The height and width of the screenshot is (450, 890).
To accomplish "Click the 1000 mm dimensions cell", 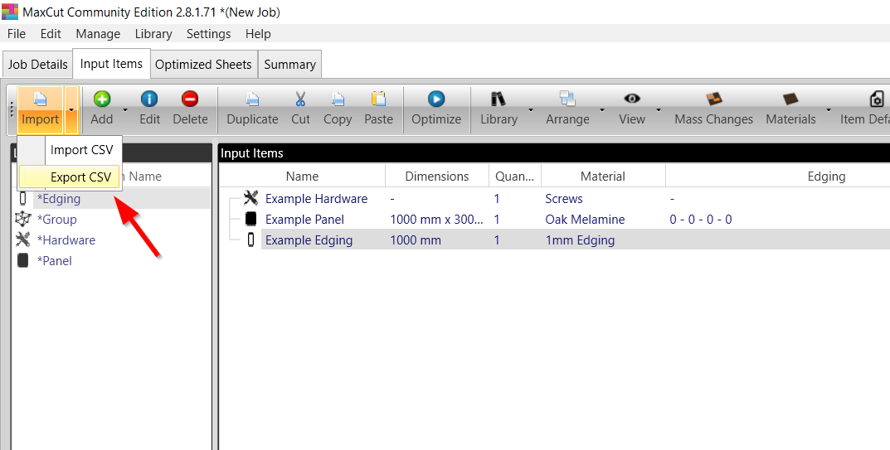I will point(416,240).
